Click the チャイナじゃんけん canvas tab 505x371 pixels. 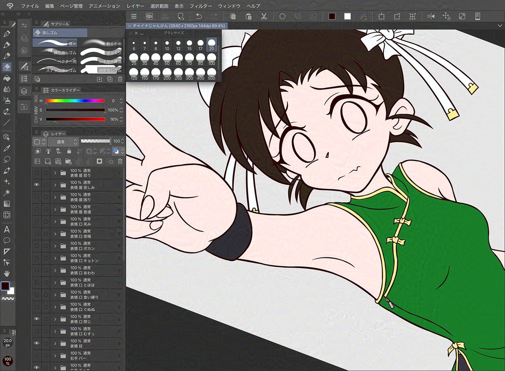tap(177, 26)
